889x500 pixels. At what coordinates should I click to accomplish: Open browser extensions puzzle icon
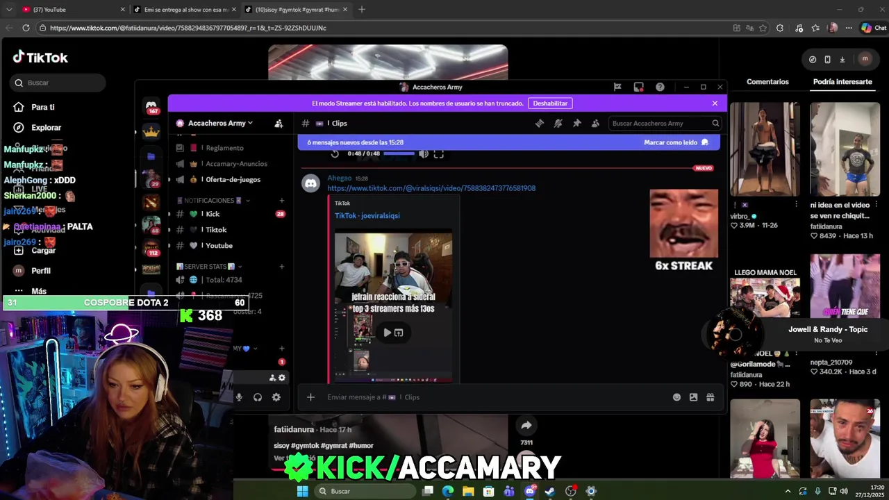780,28
